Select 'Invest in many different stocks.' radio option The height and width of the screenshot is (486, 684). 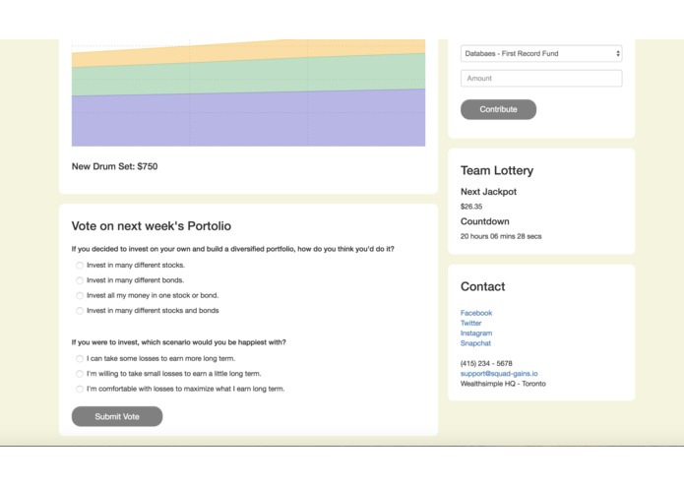(x=80, y=265)
